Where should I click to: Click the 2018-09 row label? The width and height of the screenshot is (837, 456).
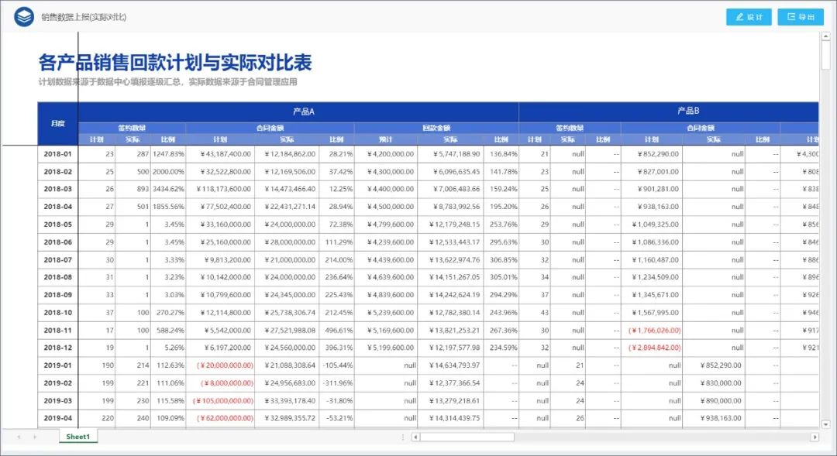pos(57,294)
